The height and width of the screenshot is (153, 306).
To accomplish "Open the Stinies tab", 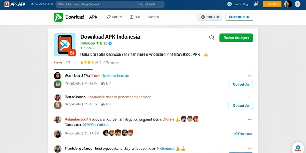I will [153, 17].
